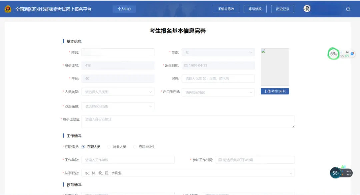Image resolution: width=360 pixels, height=195 pixels.
Task: Click the user avatar in the top bar
Action: 307,9
